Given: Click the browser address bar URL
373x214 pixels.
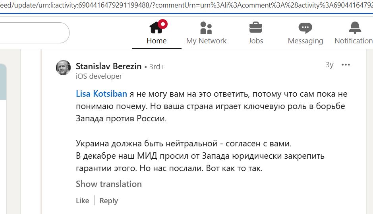Looking at the screenshot, I should tap(186, 5).
